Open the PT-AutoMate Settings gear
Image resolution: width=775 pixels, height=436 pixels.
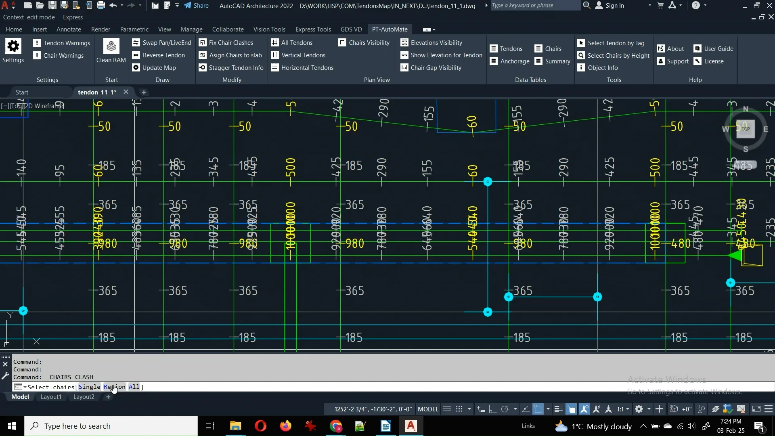tap(13, 51)
